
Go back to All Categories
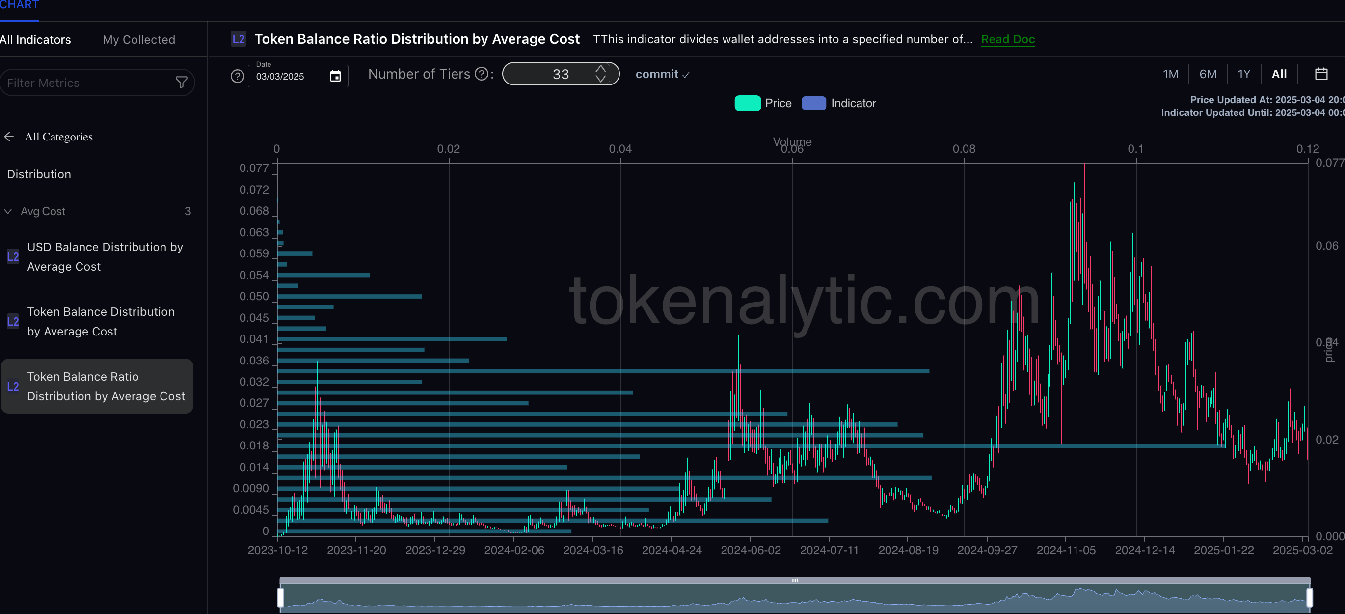pos(58,137)
